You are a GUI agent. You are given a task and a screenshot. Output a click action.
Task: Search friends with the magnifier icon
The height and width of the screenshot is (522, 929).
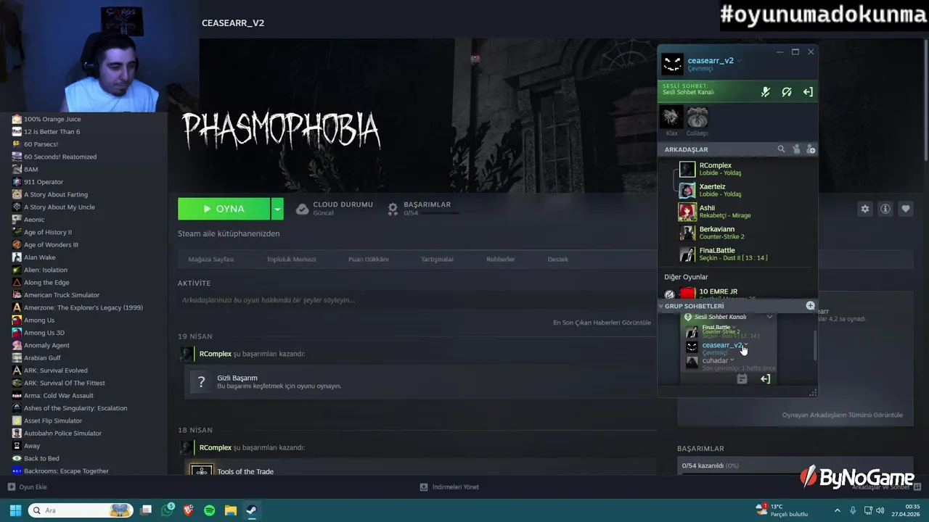point(782,149)
